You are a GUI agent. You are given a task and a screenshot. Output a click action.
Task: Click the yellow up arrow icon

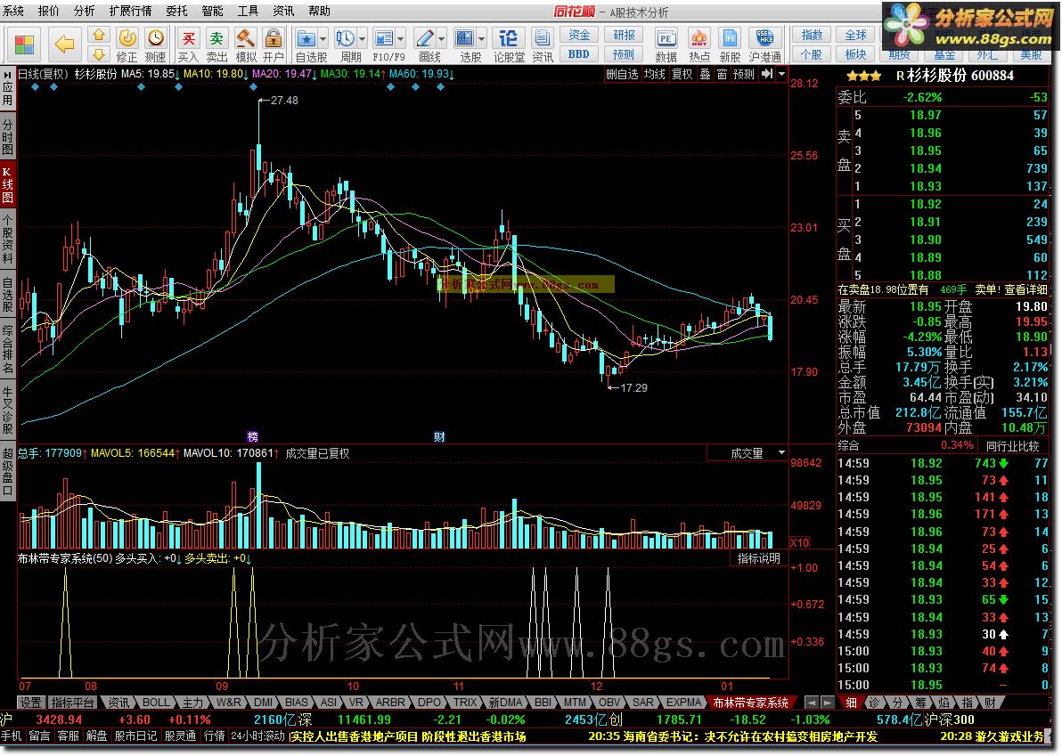tap(99, 36)
